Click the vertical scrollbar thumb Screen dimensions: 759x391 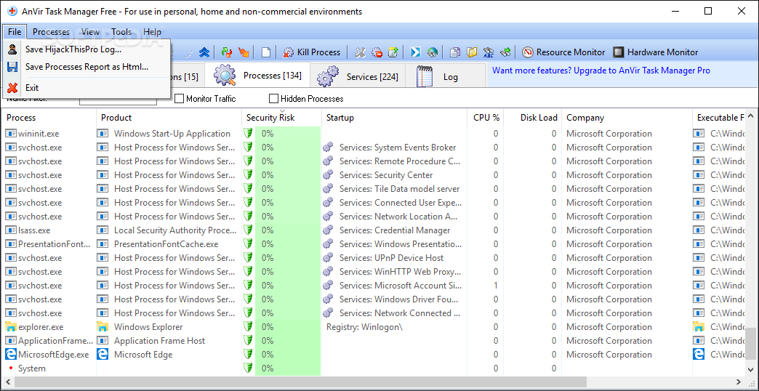[x=750, y=344]
